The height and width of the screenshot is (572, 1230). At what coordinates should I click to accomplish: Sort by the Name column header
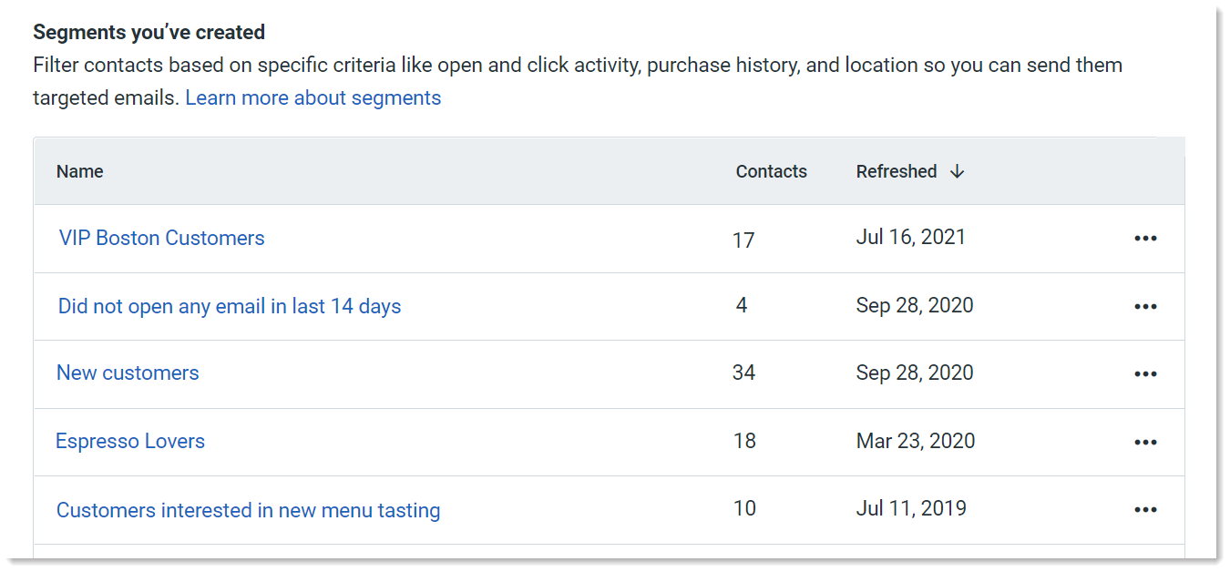tap(80, 171)
